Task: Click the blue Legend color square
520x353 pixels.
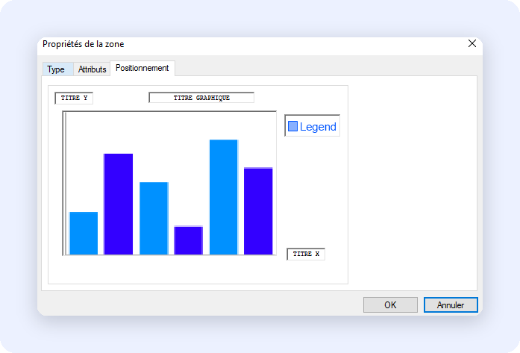Action: point(292,126)
